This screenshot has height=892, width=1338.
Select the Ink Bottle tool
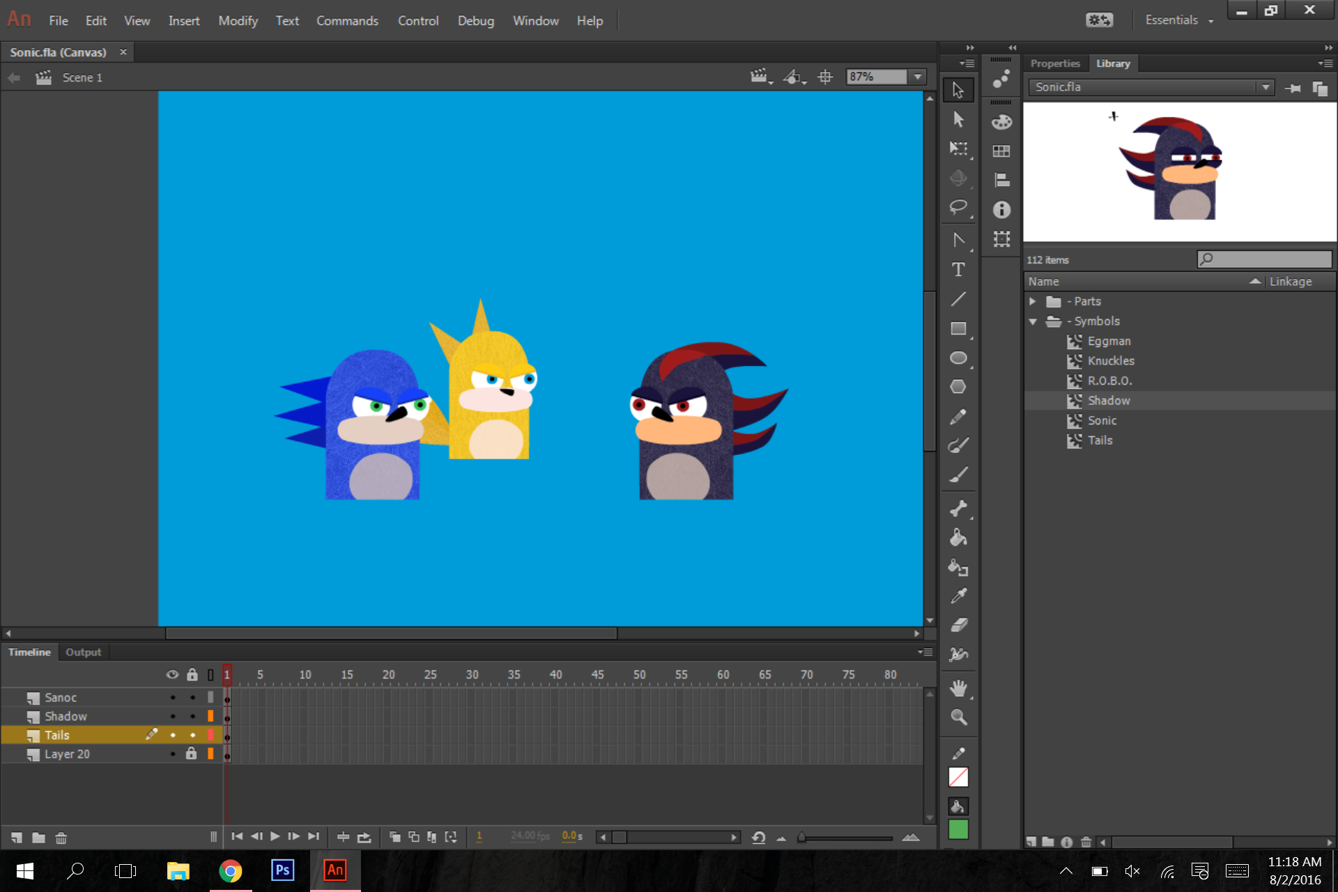point(958,567)
